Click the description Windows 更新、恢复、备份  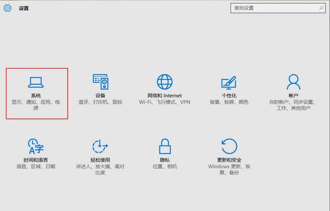pos(229,170)
